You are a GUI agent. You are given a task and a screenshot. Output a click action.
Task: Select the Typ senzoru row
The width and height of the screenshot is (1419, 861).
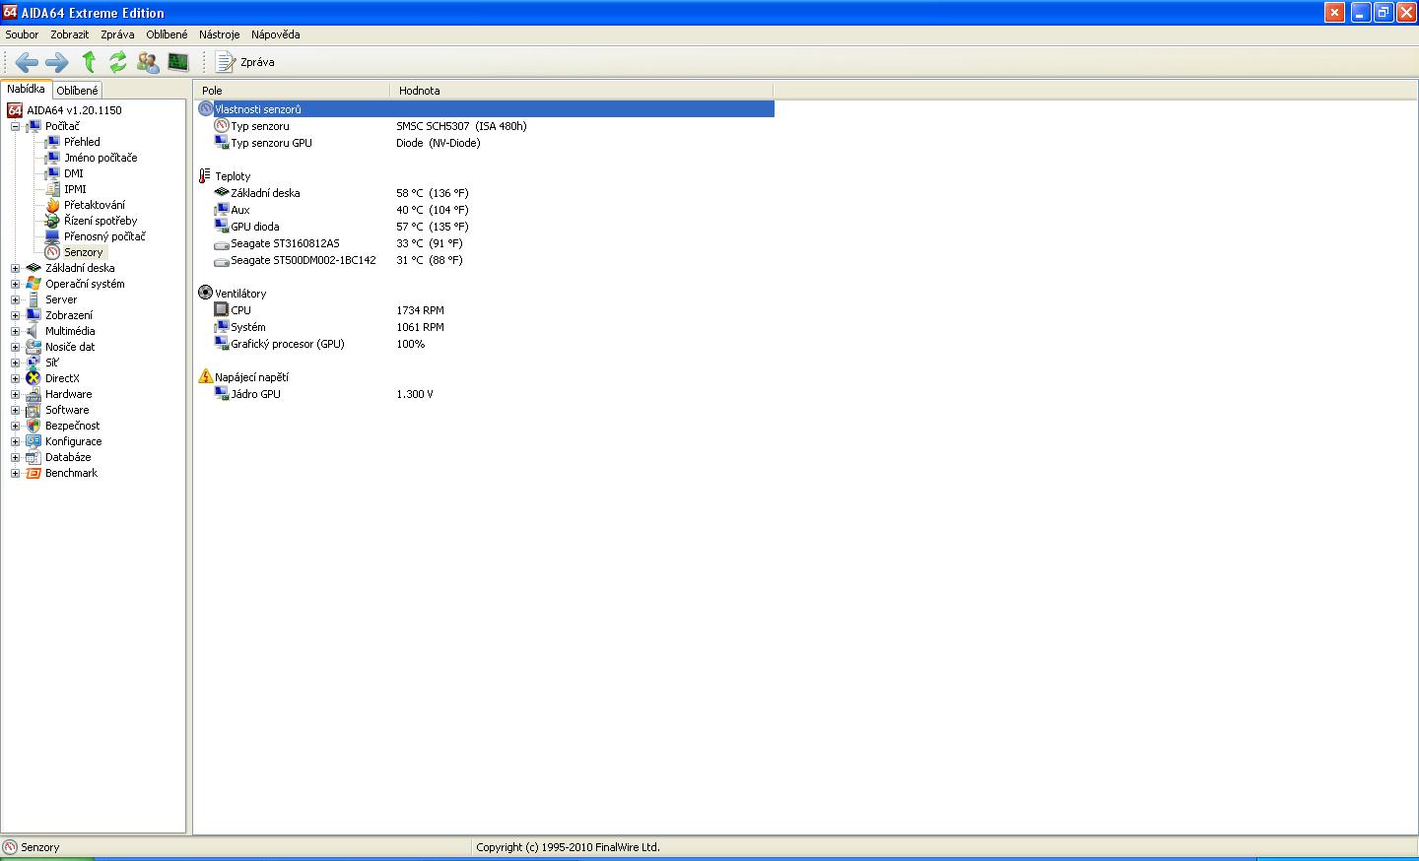pos(485,126)
